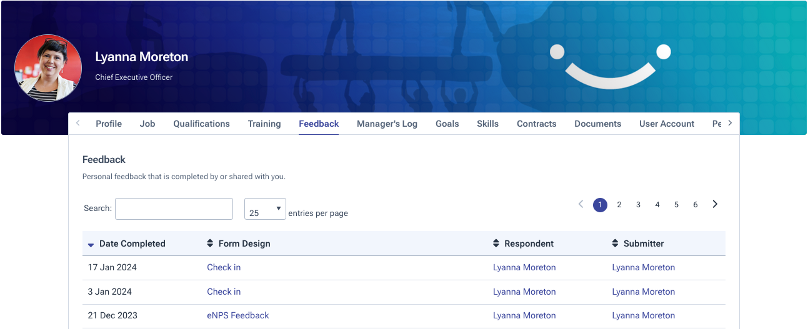Open Submitter Lyanna Moreton in 3 Jan row
Screen dimensions: 808x329
(x=644, y=292)
